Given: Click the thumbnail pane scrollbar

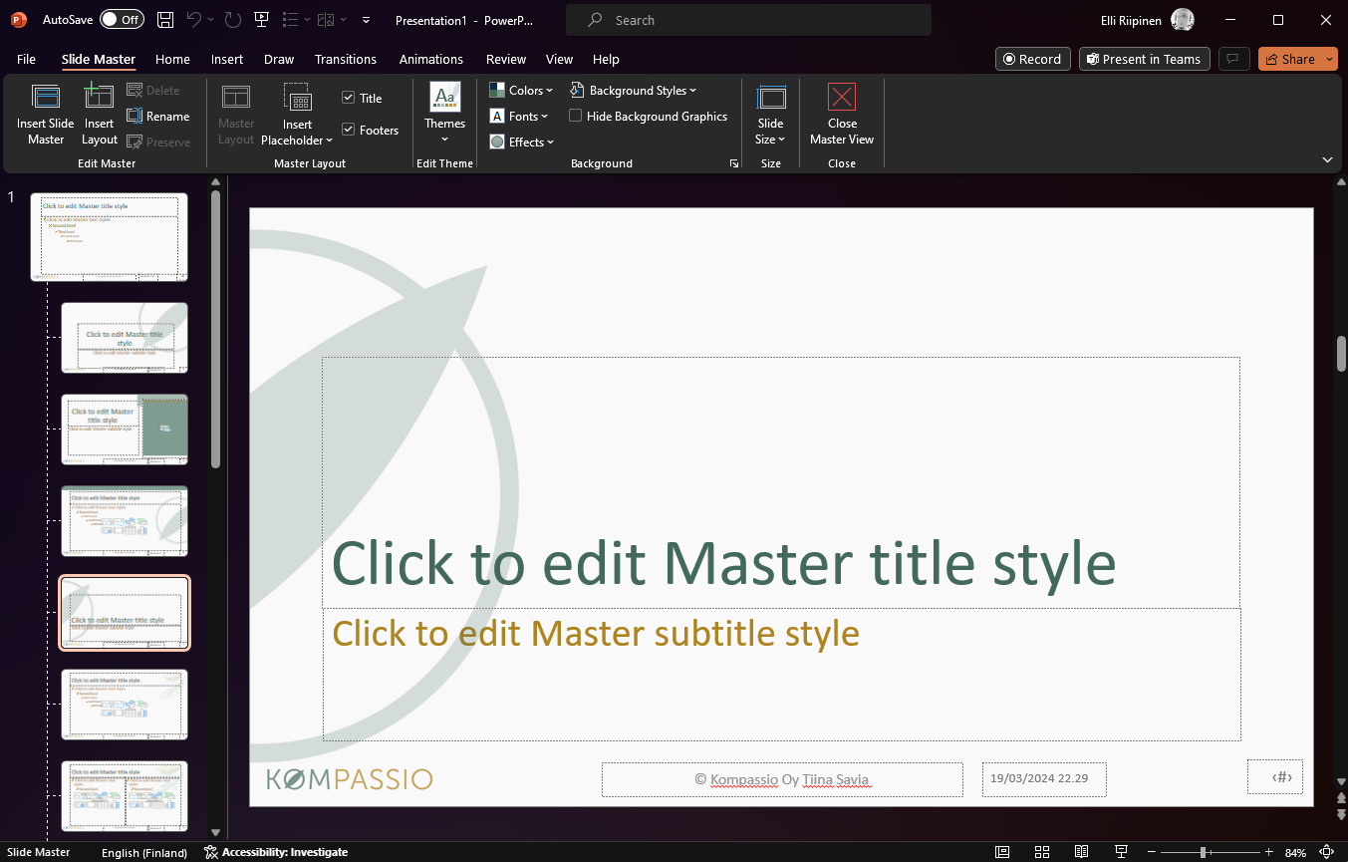Looking at the screenshot, I should point(215,329).
